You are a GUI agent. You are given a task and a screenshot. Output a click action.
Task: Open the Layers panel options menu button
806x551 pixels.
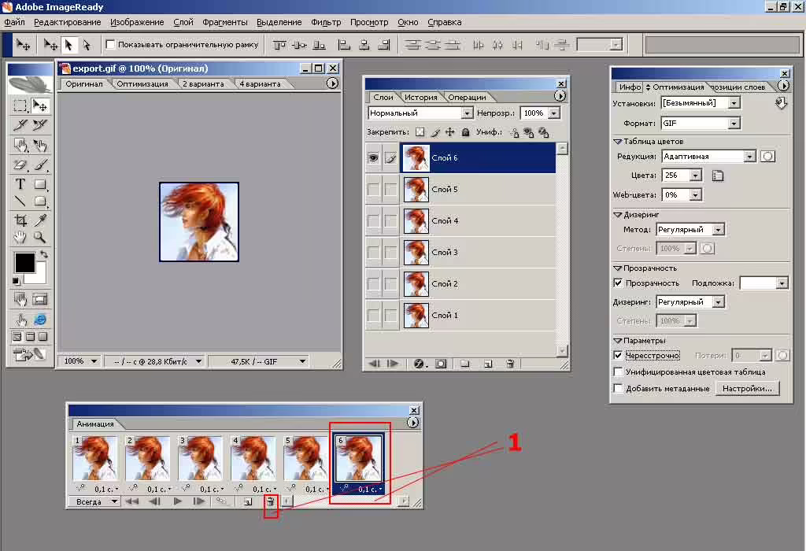pos(560,96)
